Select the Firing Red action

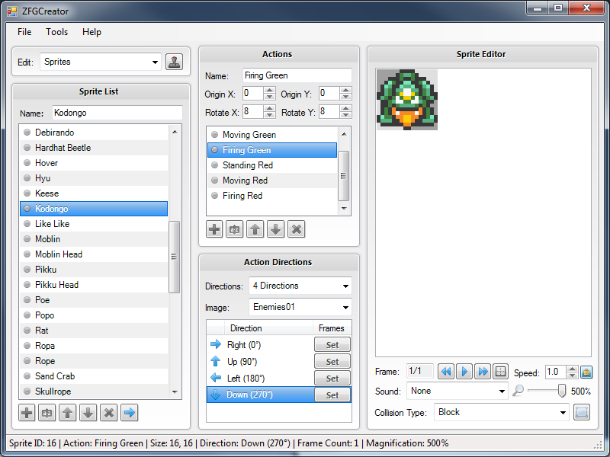point(272,196)
